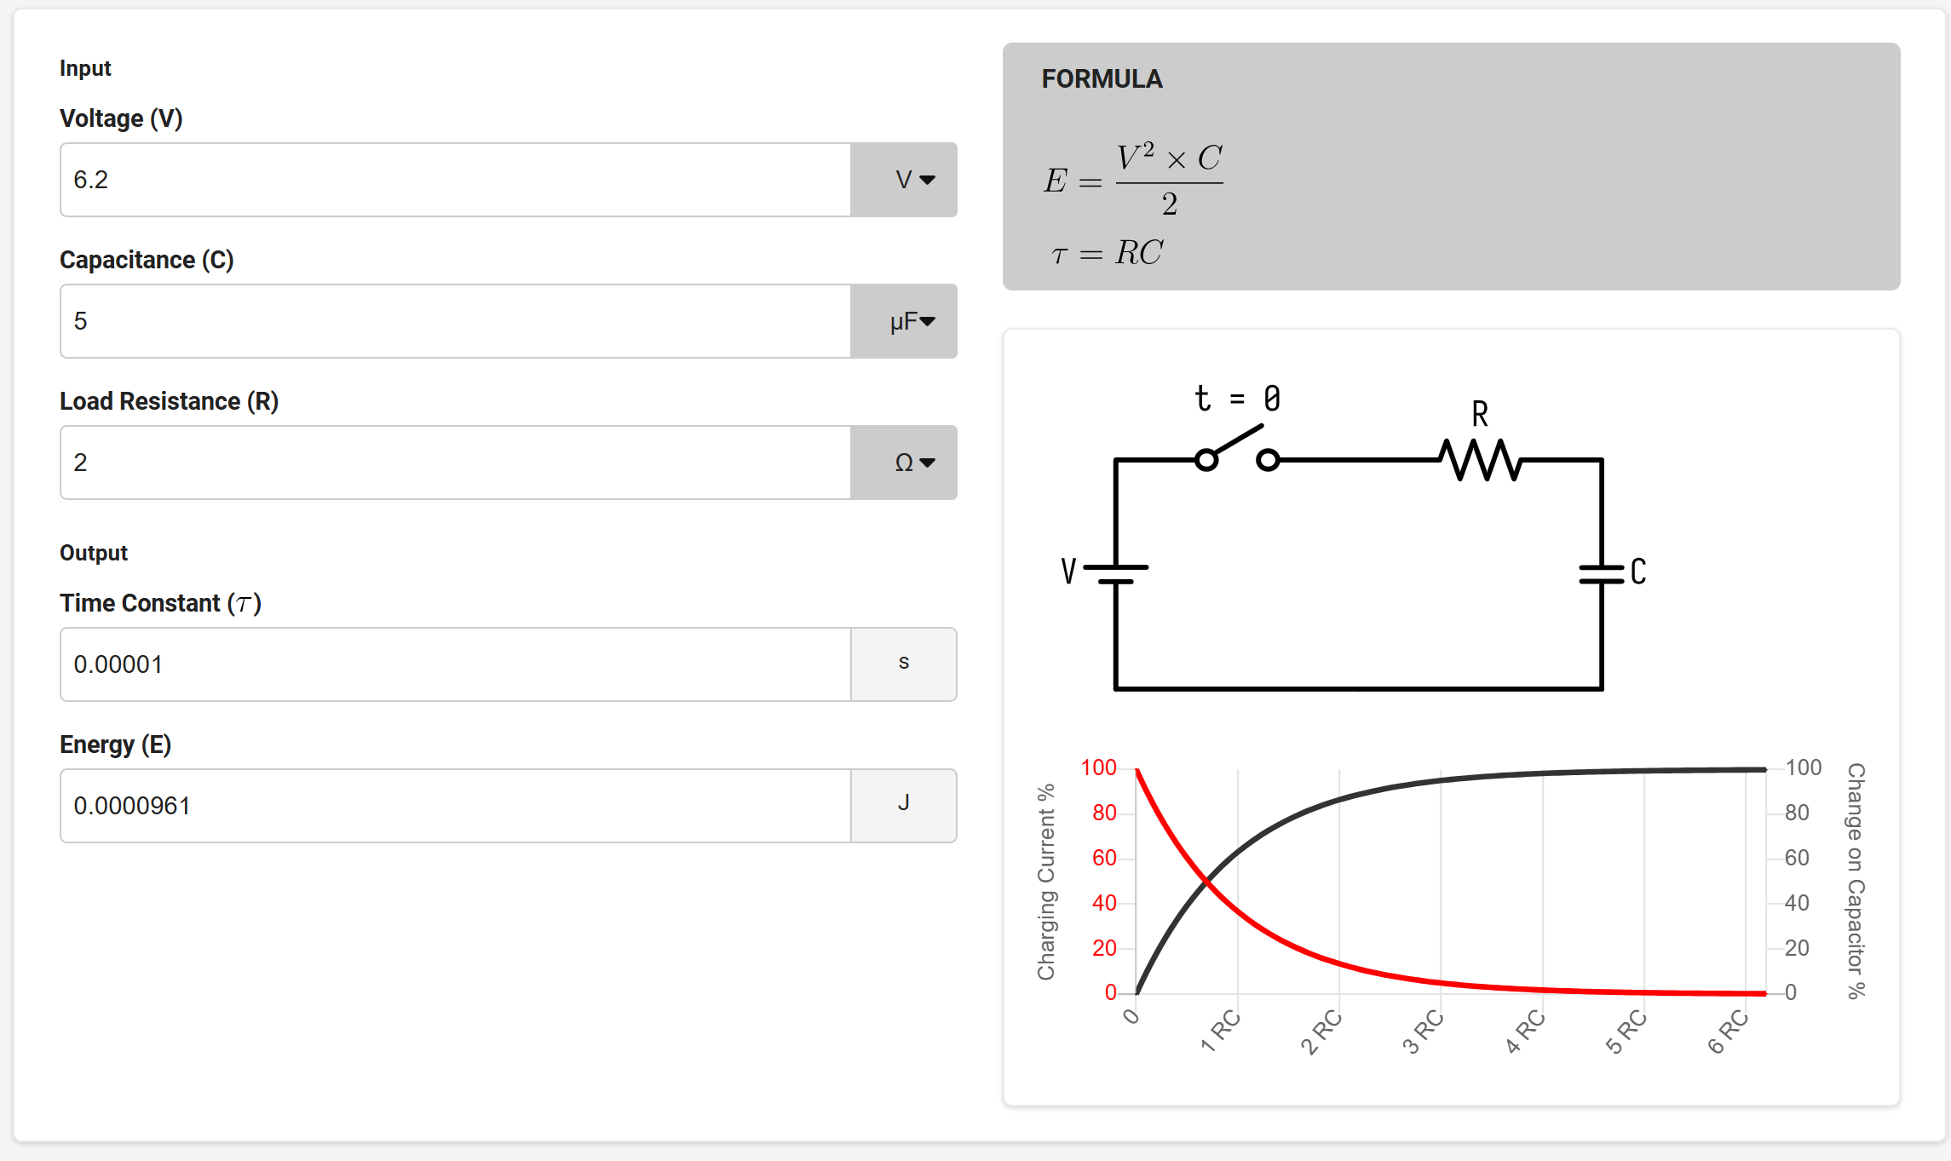The width and height of the screenshot is (1951, 1161).
Task: Select the Time Constant output field
Action: point(455,664)
